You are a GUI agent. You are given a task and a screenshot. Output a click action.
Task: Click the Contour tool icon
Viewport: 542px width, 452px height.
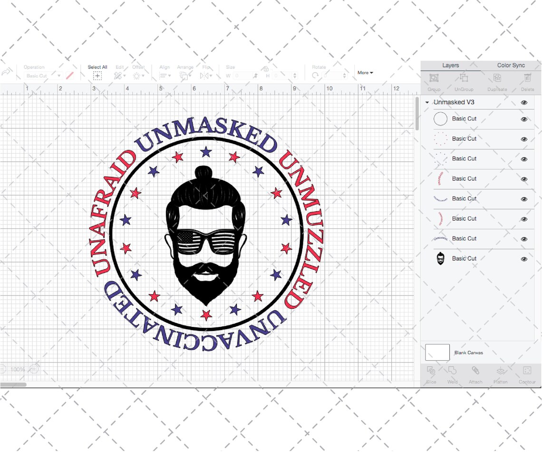click(527, 371)
